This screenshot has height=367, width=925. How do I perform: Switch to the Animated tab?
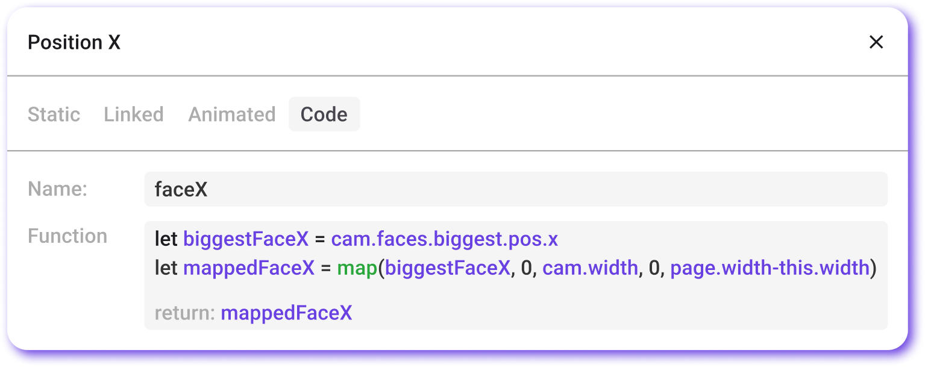pyautogui.click(x=231, y=114)
